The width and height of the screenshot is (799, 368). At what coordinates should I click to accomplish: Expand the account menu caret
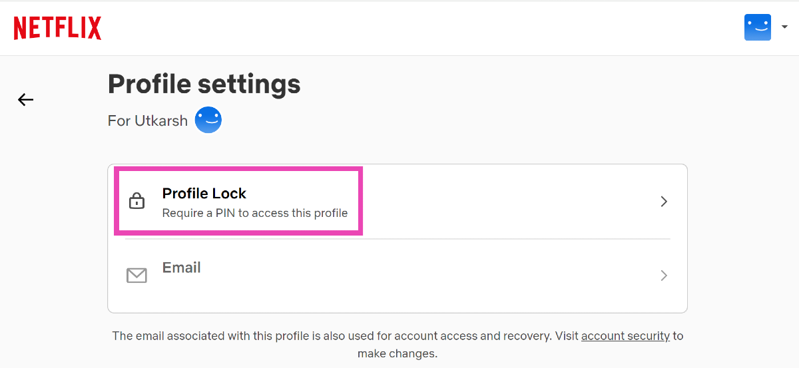(784, 27)
